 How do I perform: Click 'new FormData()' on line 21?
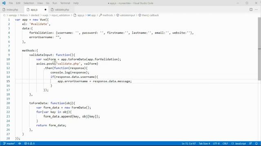[x=77, y=107]
